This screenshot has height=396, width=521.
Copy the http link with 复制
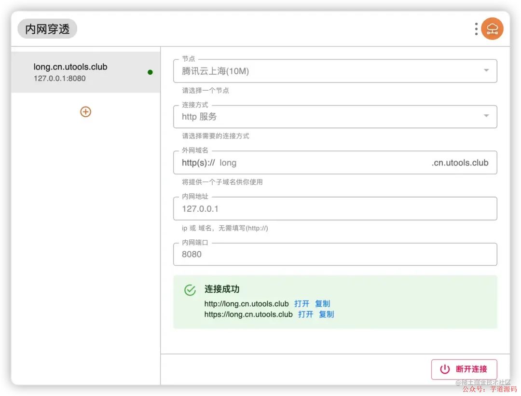[323, 304]
